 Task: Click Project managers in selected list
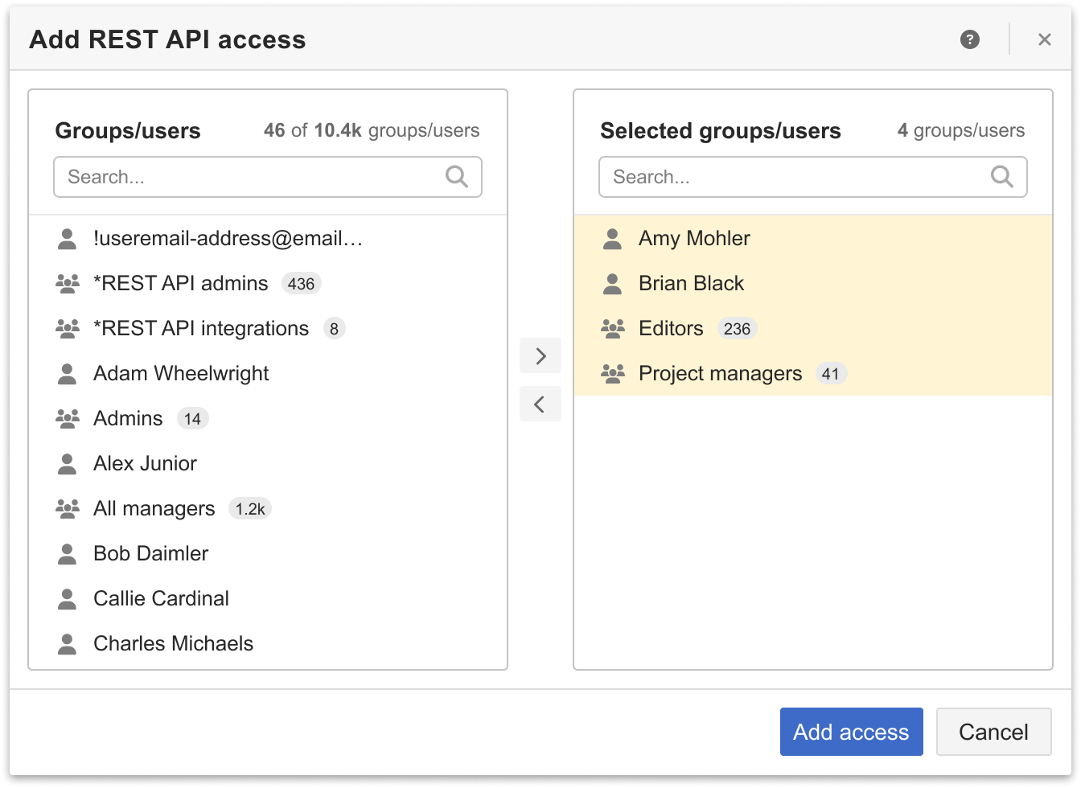pos(720,373)
